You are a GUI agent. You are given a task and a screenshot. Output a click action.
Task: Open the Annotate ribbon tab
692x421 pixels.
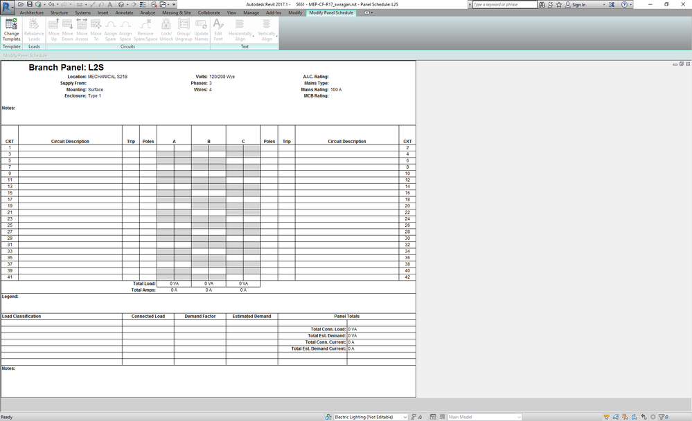[124, 12]
